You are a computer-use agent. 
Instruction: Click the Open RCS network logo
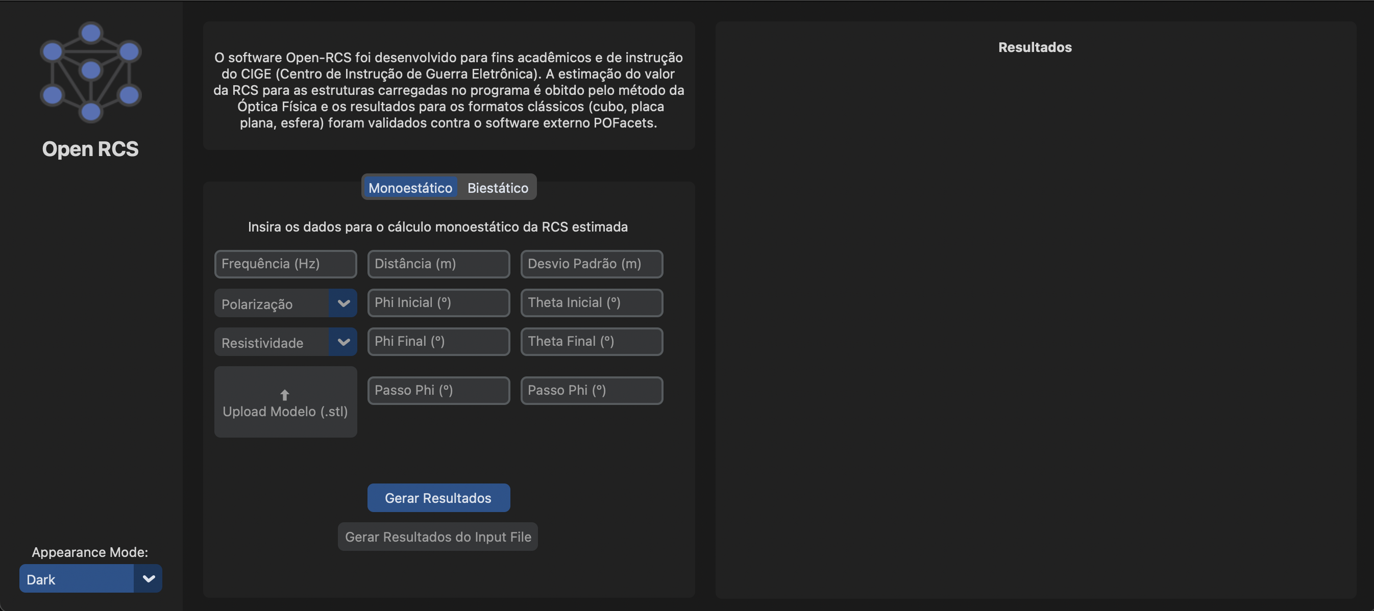pos(91,72)
